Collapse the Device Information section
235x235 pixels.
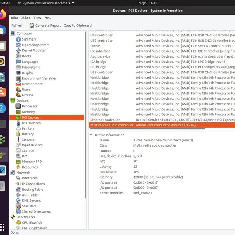(91, 135)
